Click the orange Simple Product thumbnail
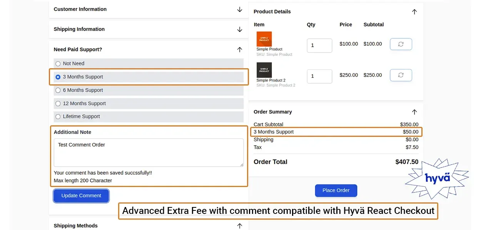Screen dimensions: 481x230 click(264, 39)
